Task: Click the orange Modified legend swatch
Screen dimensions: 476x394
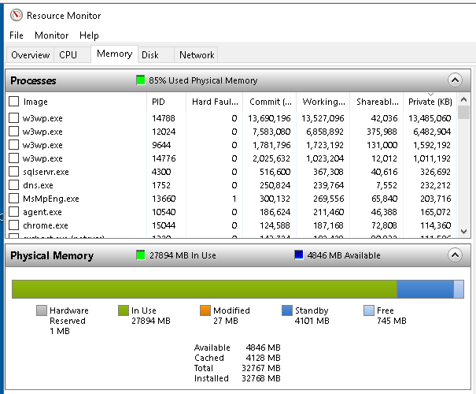Action: (x=205, y=310)
